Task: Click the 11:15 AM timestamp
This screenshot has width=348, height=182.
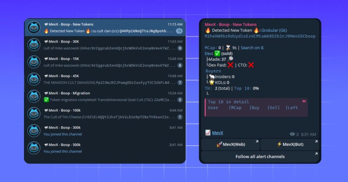Action: [x=175, y=24]
